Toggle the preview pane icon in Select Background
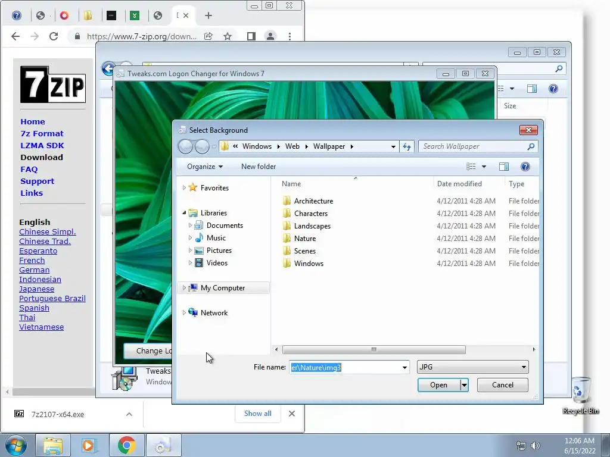 click(x=504, y=167)
